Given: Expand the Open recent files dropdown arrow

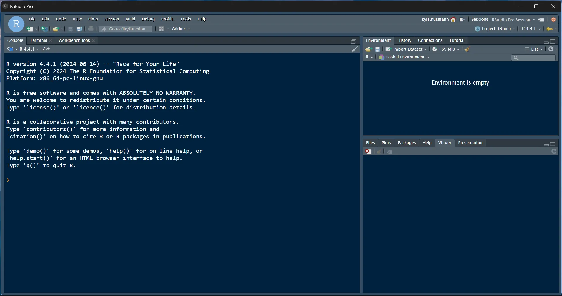Looking at the screenshot, I should [62, 29].
